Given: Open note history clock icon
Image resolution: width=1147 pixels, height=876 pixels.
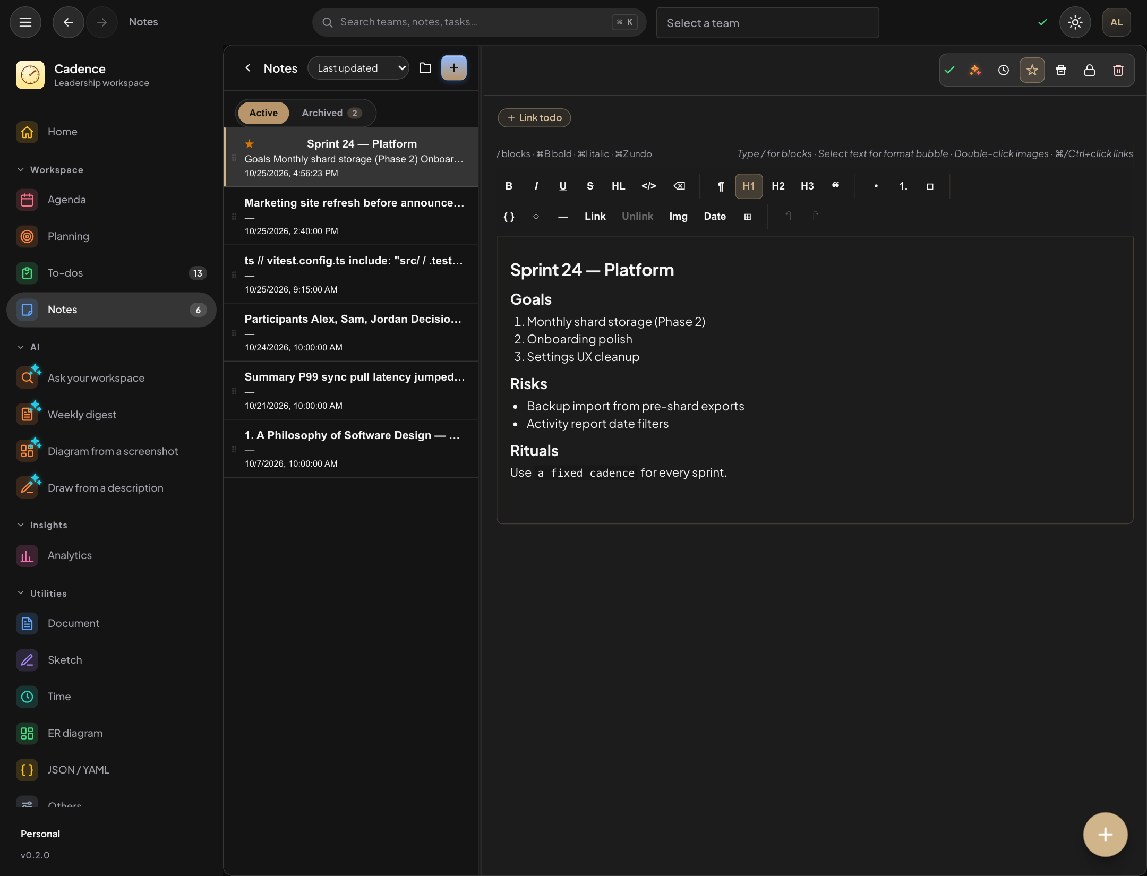Looking at the screenshot, I should coord(1004,70).
